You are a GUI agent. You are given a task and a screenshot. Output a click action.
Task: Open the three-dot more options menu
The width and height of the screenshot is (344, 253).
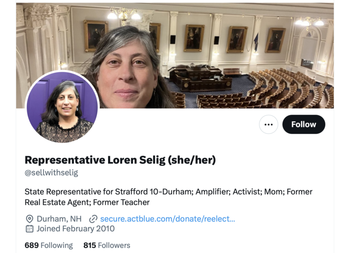[269, 124]
